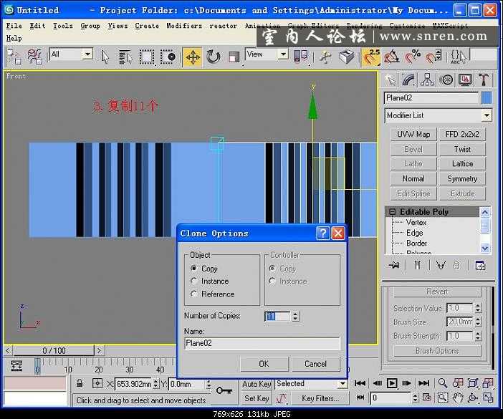The image size is (503, 419).
Task: Open the Display command panel tab
Action: 466,80
